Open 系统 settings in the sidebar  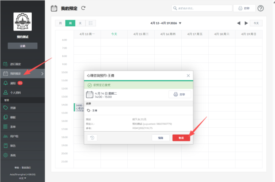[13, 155]
